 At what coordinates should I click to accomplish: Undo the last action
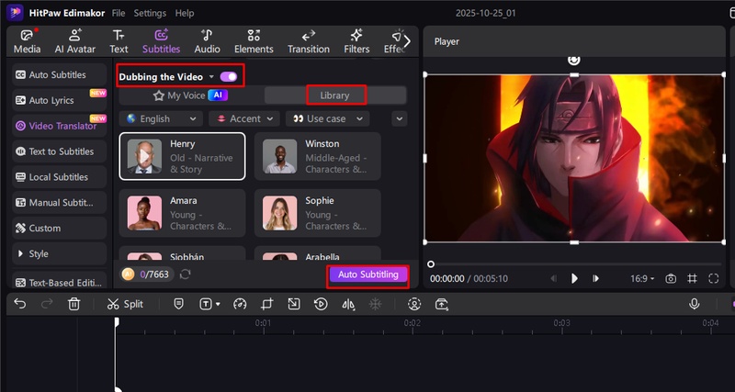coord(19,304)
